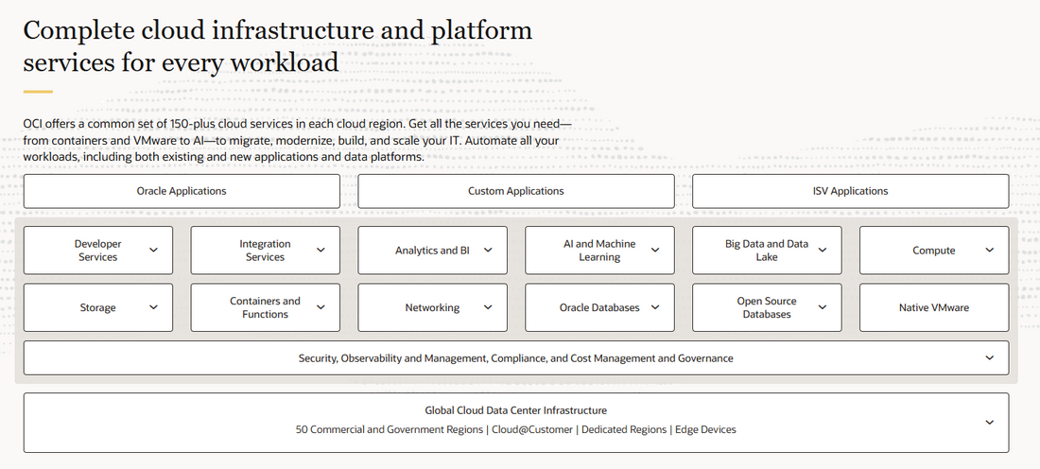Expand the Networking chevron arrow
The image size is (1040, 469).
click(x=488, y=307)
